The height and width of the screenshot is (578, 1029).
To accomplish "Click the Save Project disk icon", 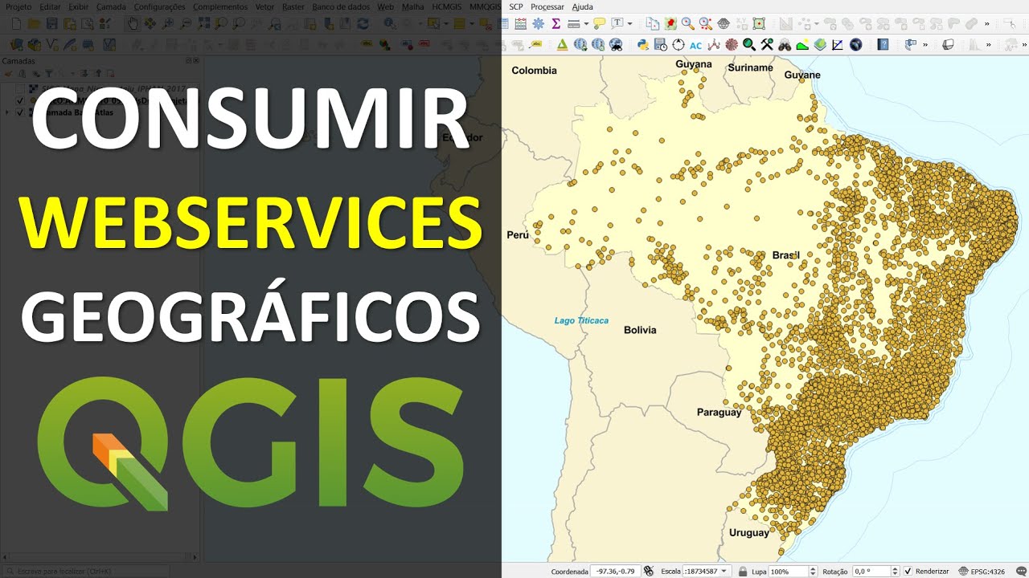I will (52, 24).
